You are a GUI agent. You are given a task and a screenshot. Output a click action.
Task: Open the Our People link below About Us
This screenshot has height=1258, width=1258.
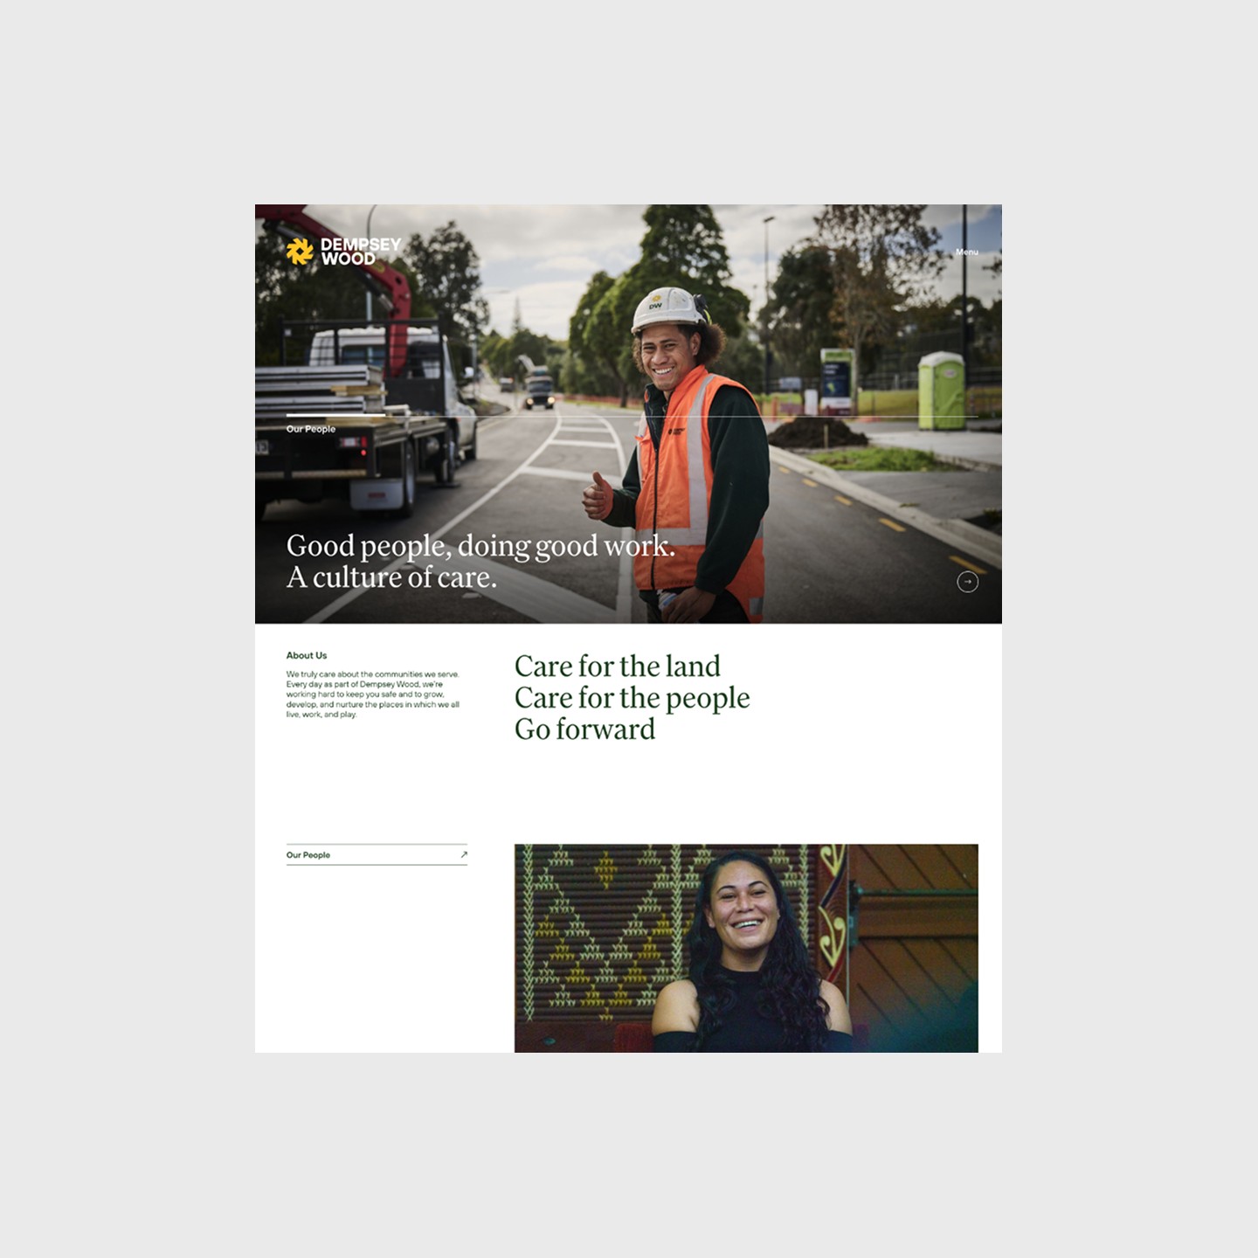[377, 855]
